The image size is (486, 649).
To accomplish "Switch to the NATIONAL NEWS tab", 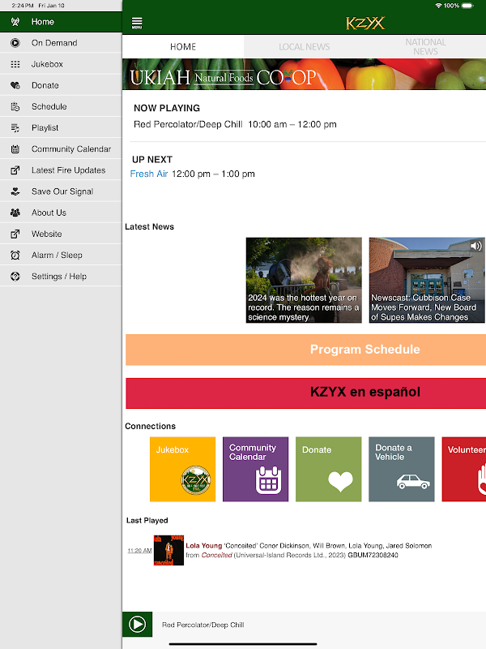I will coord(425,47).
